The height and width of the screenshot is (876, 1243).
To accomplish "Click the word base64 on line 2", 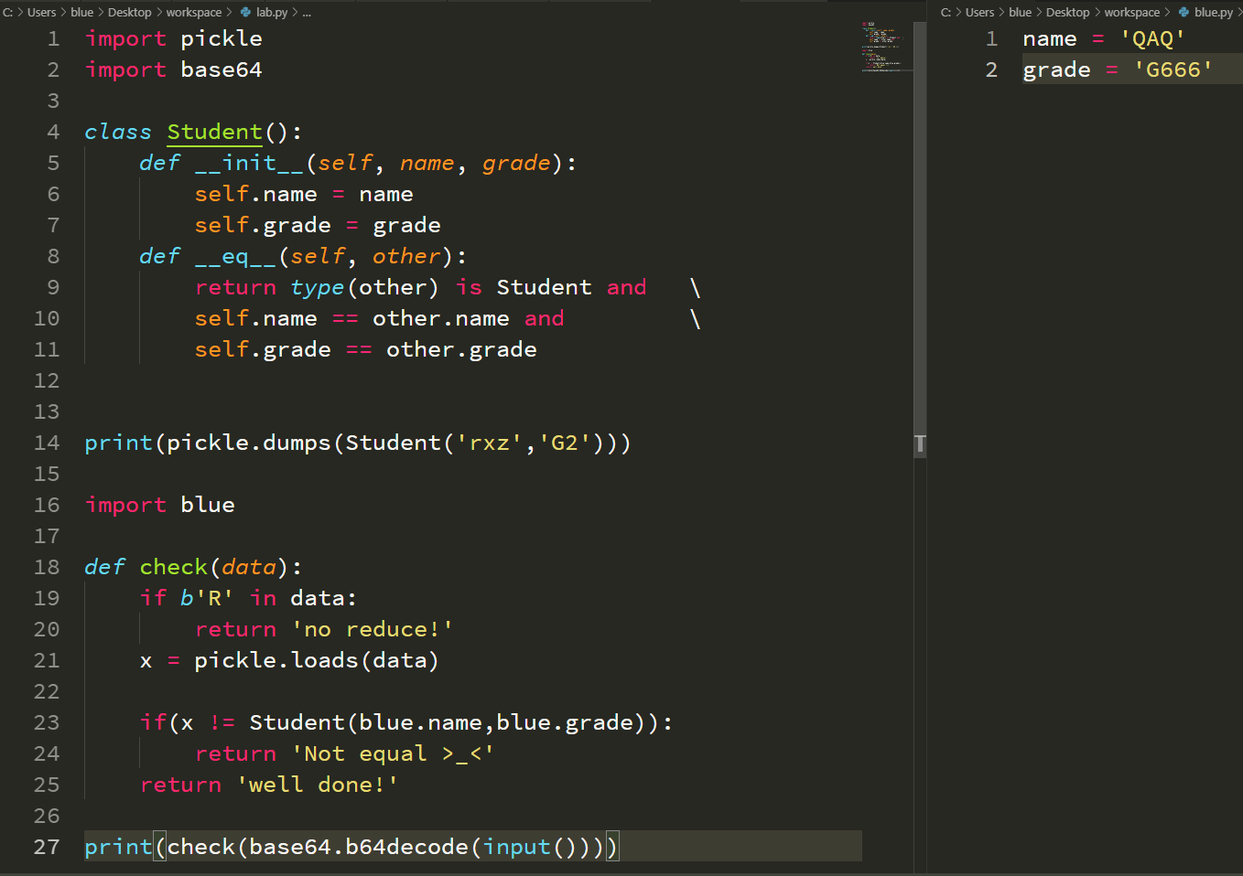I will pos(222,69).
